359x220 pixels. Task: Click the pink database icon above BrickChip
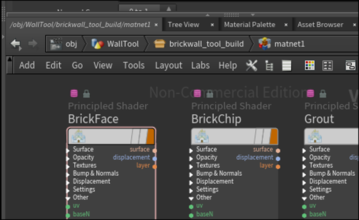pos(197,93)
